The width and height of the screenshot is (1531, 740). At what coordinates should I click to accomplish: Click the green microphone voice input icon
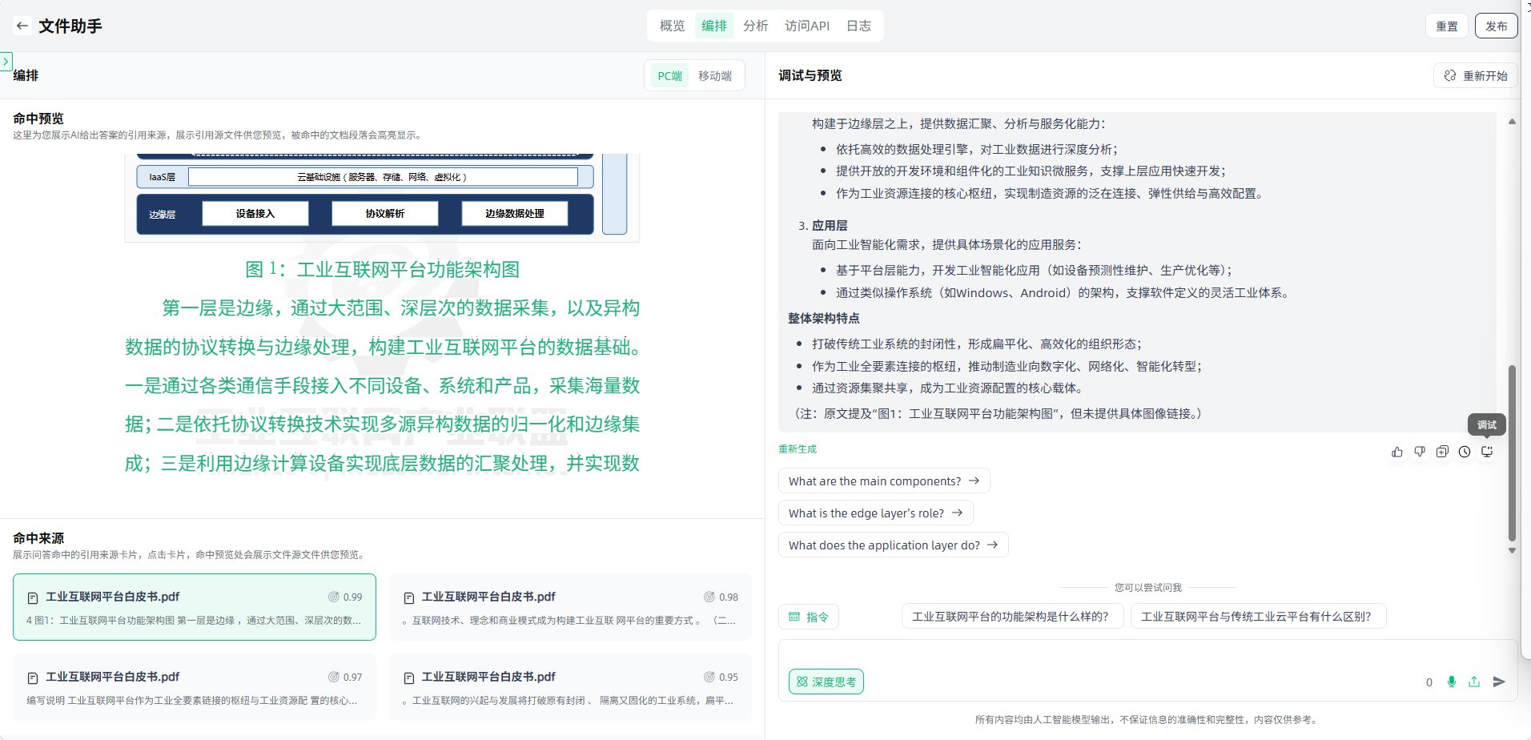click(x=1452, y=682)
